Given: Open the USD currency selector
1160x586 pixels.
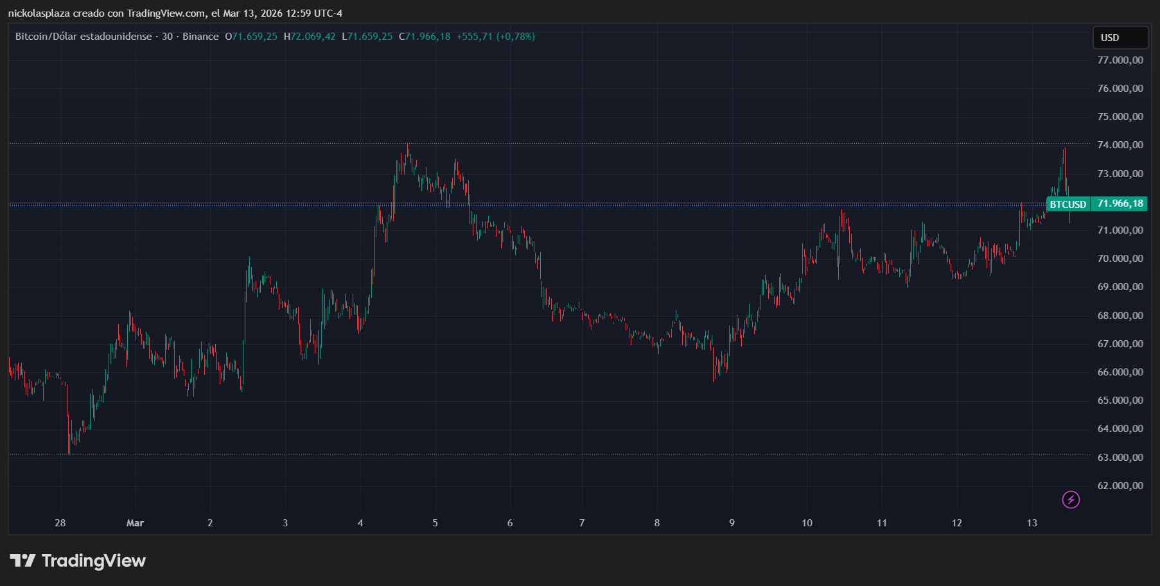Looking at the screenshot, I should pos(1120,38).
